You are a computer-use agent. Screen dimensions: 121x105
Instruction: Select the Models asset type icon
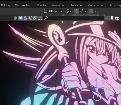21,18
